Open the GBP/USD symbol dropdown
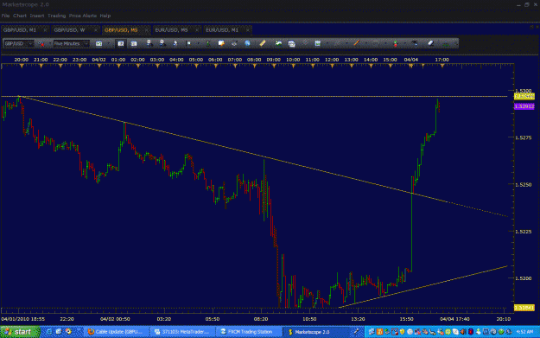540x338 pixels. [18, 44]
